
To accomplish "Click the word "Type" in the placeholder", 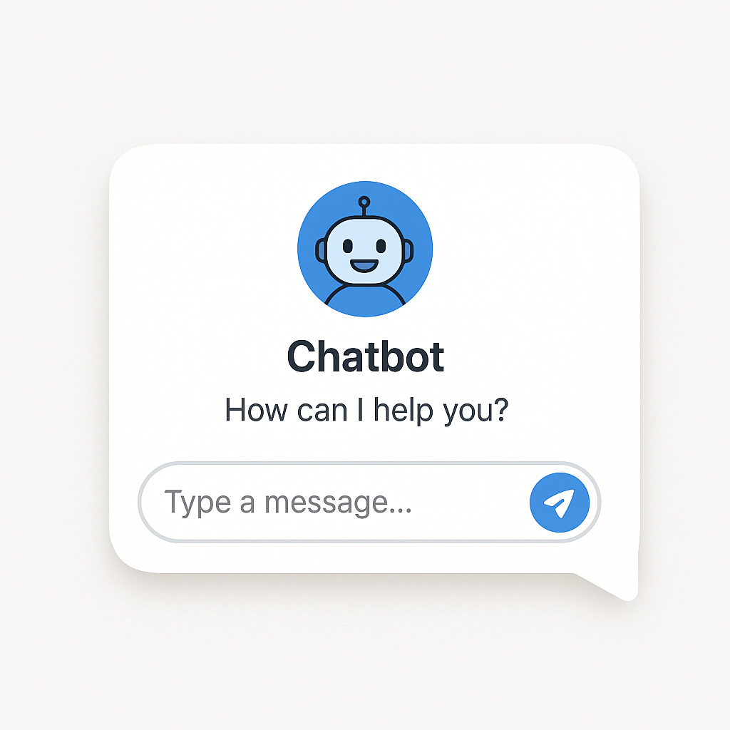I will [x=197, y=503].
